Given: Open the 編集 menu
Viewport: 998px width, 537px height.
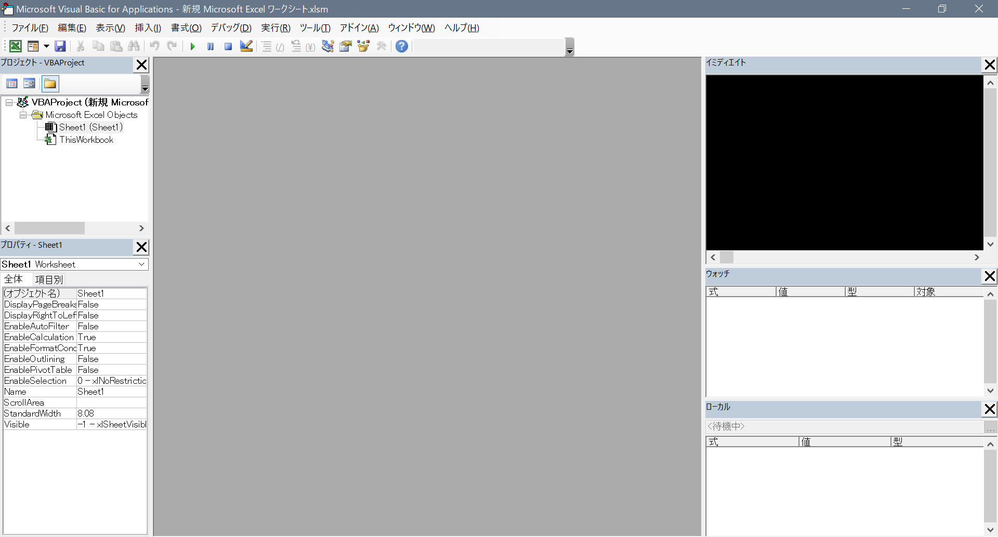Looking at the screenshot, I should coord(72,28).
